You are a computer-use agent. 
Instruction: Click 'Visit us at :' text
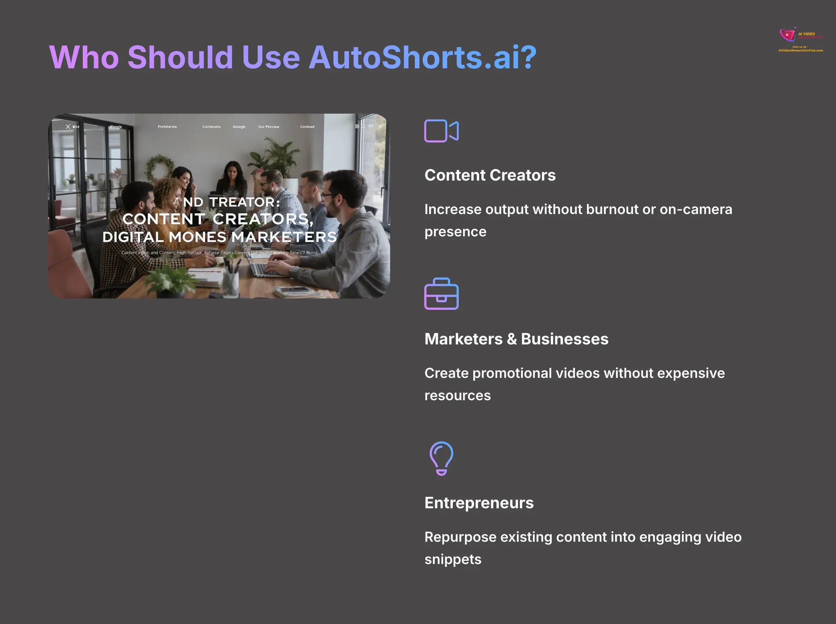pyautogui.click(x=800, y=47)
